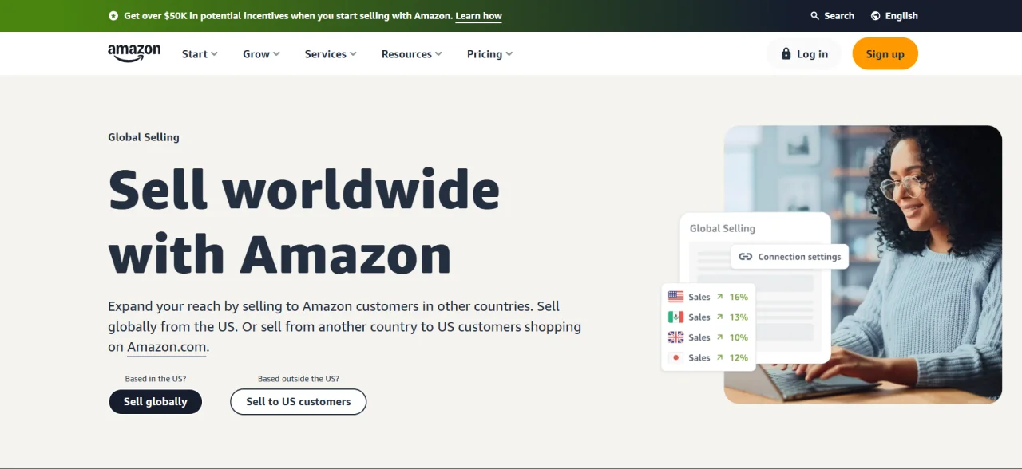The height and width of the screenshot is (469, 1022).
Task: Click the Sell worldwide with Amazon headline
Action: 303,222
